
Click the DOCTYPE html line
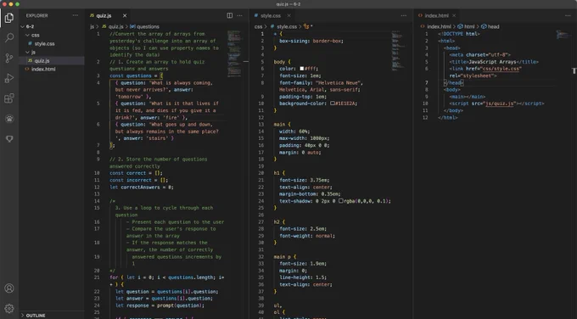[459, 34]
